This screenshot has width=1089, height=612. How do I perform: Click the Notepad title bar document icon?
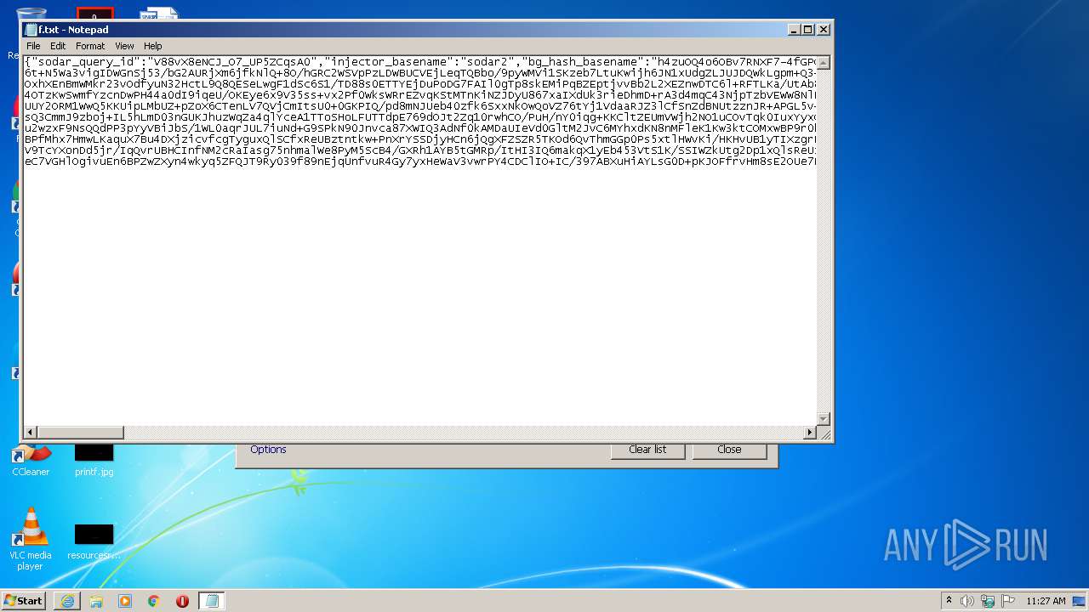[x=31, y=30]
